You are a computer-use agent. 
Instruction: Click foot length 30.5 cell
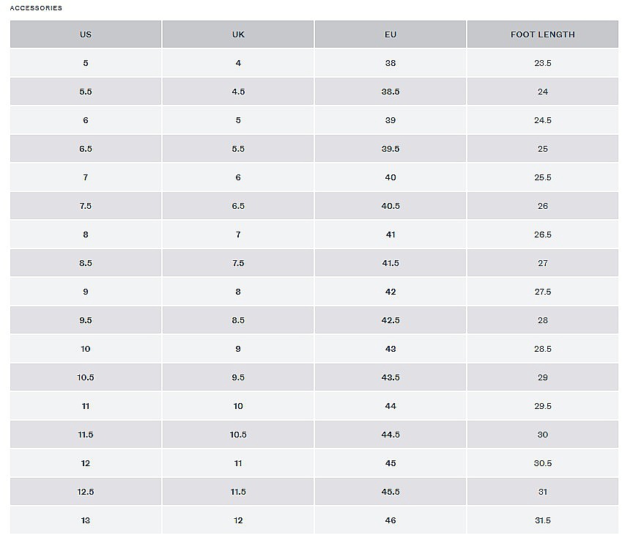coord(543,463)
